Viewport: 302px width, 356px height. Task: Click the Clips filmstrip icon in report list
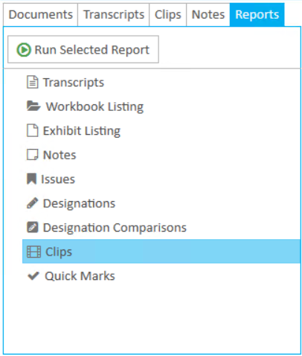[33, 252]
